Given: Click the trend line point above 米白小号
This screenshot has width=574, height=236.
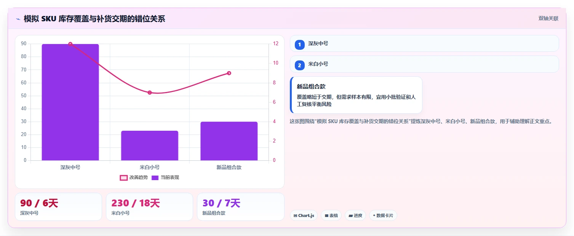Looking at the screenshot, I should coord(150,93).
